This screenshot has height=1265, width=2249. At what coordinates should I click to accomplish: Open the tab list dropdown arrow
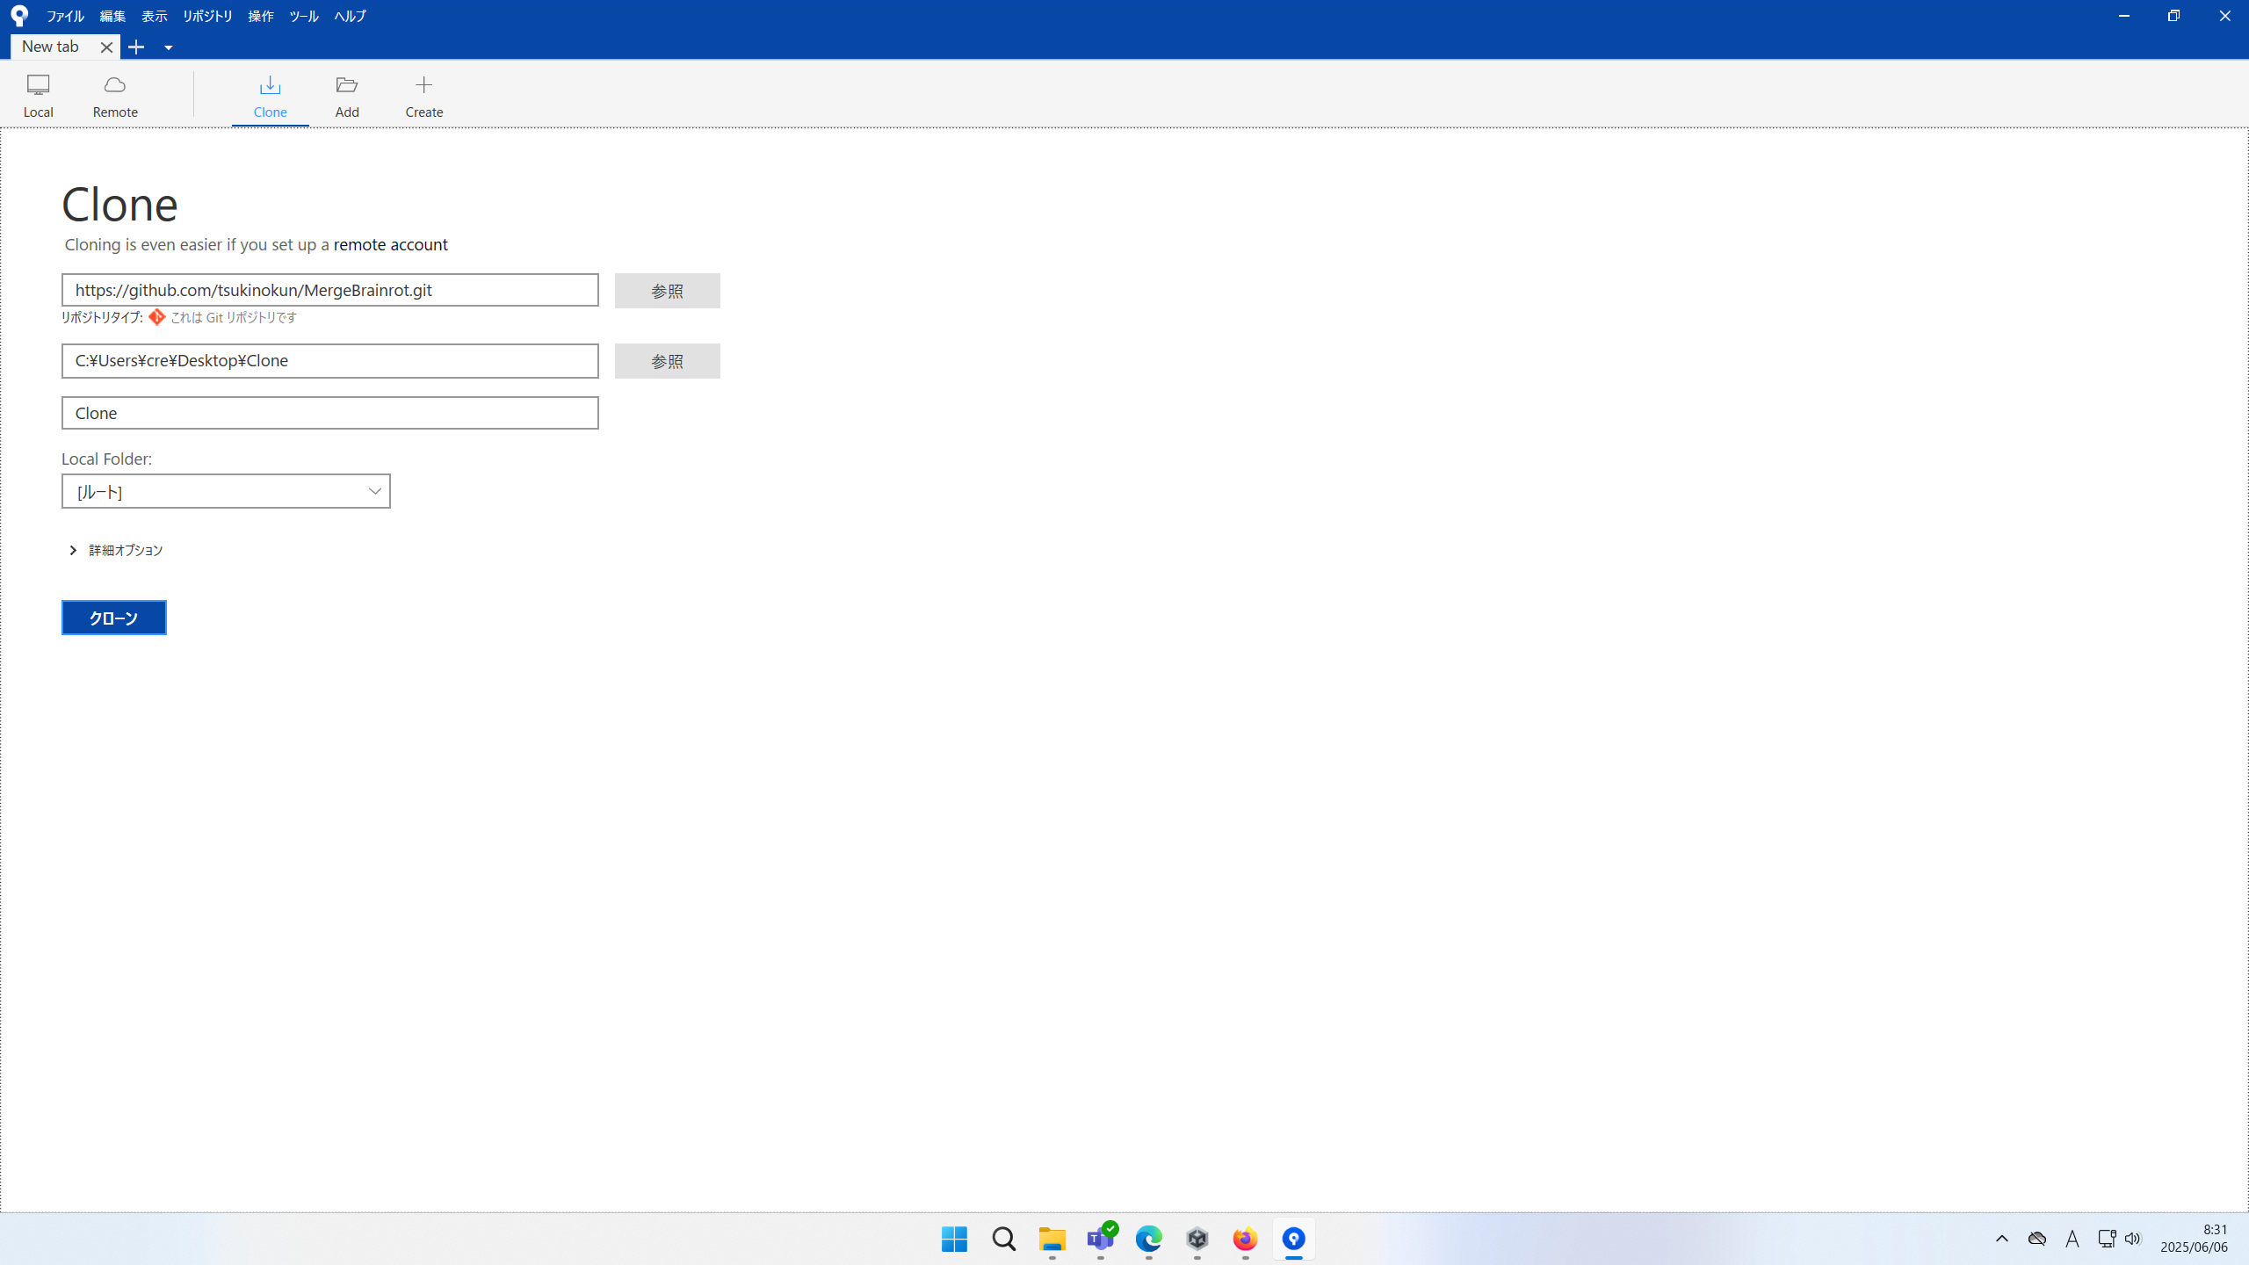point(168,47)
